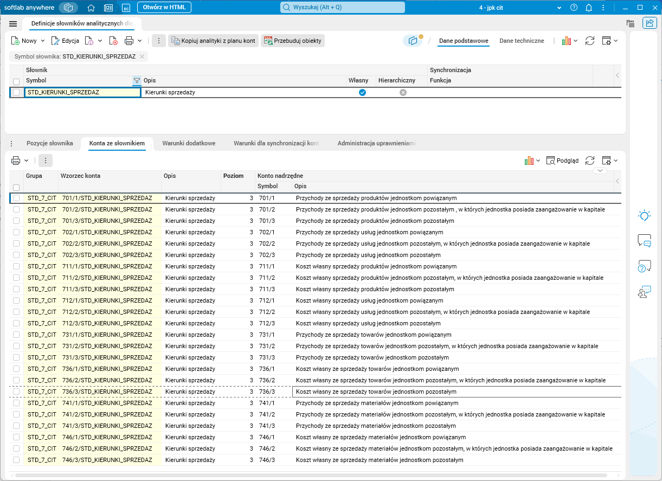Viewport: 662px width, 481px height.
Task: Click the Otwórz w HTML button
Action: click(x=164, y=8)
